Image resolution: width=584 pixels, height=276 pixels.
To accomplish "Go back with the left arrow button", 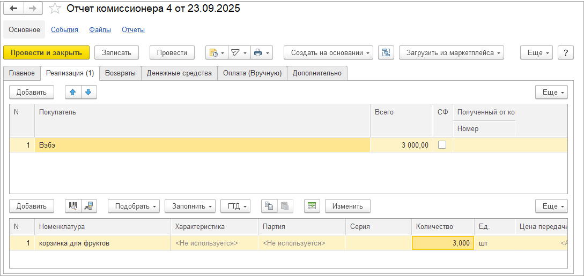I will [x=13, y=8].
